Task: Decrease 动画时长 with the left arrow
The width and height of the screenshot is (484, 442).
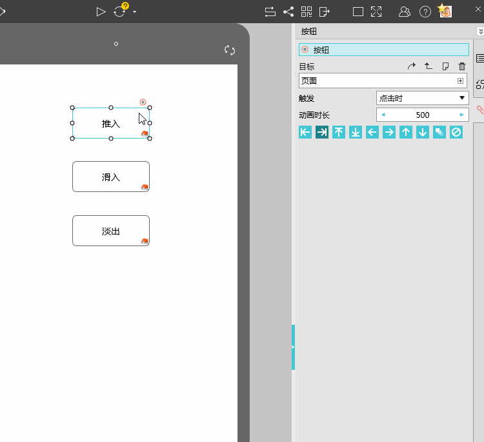Action: point(383,115)
